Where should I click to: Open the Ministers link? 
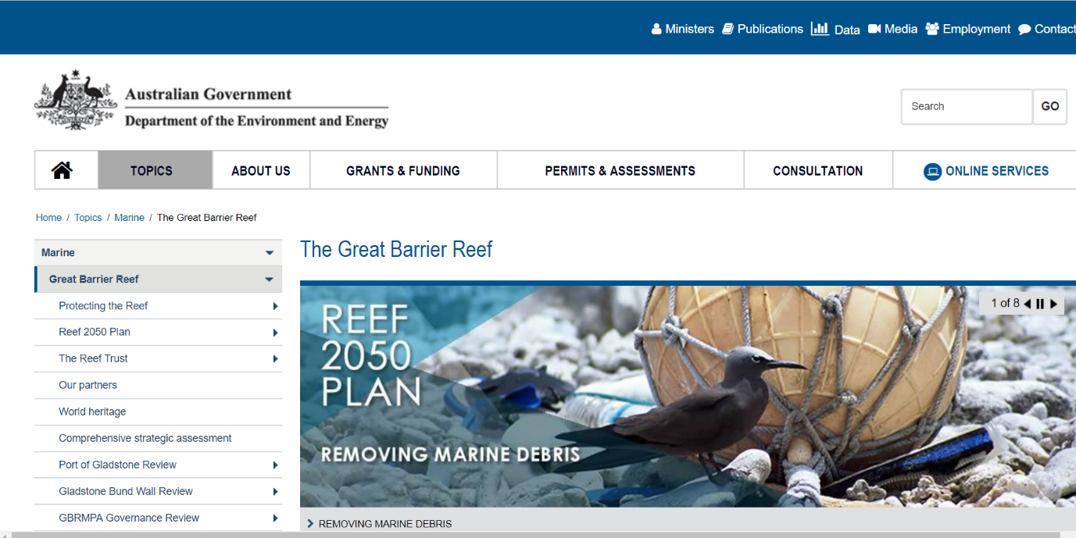click(689, 29)
